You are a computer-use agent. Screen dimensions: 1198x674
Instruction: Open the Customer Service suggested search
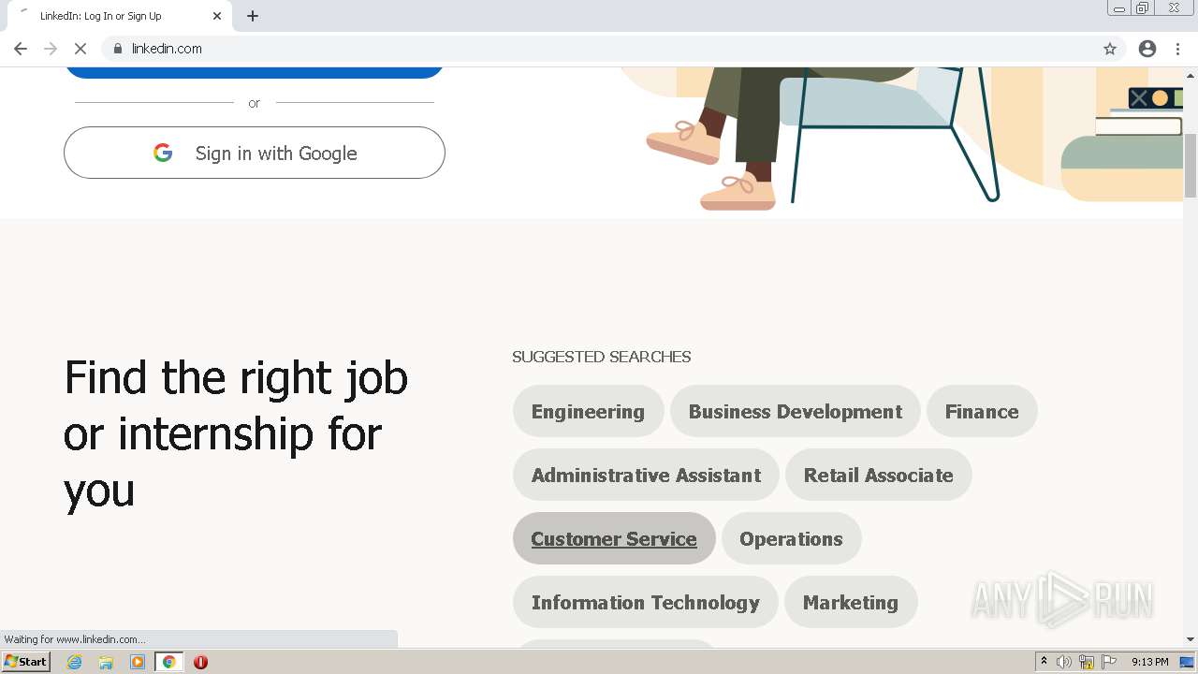(x=614, y=539)
